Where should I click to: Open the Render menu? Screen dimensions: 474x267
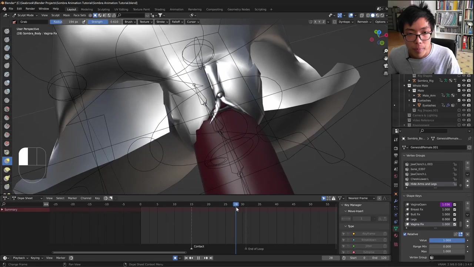(x=30, y=9)
